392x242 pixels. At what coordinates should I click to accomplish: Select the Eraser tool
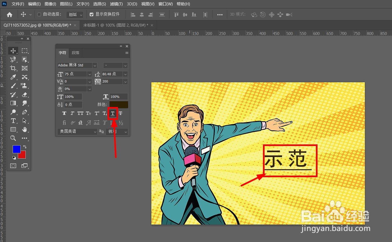[x=24, y=95]
